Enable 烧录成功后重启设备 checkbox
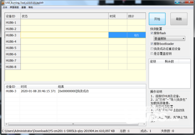 pos(152,49)
